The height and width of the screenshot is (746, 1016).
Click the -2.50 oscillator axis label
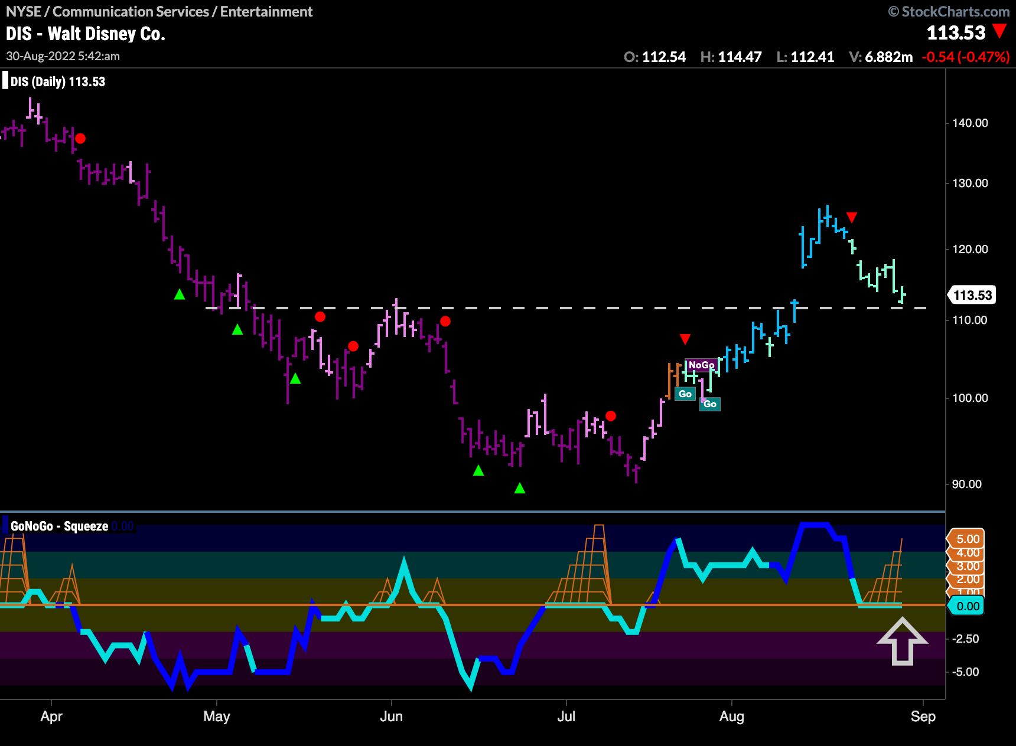click(966, 639)
